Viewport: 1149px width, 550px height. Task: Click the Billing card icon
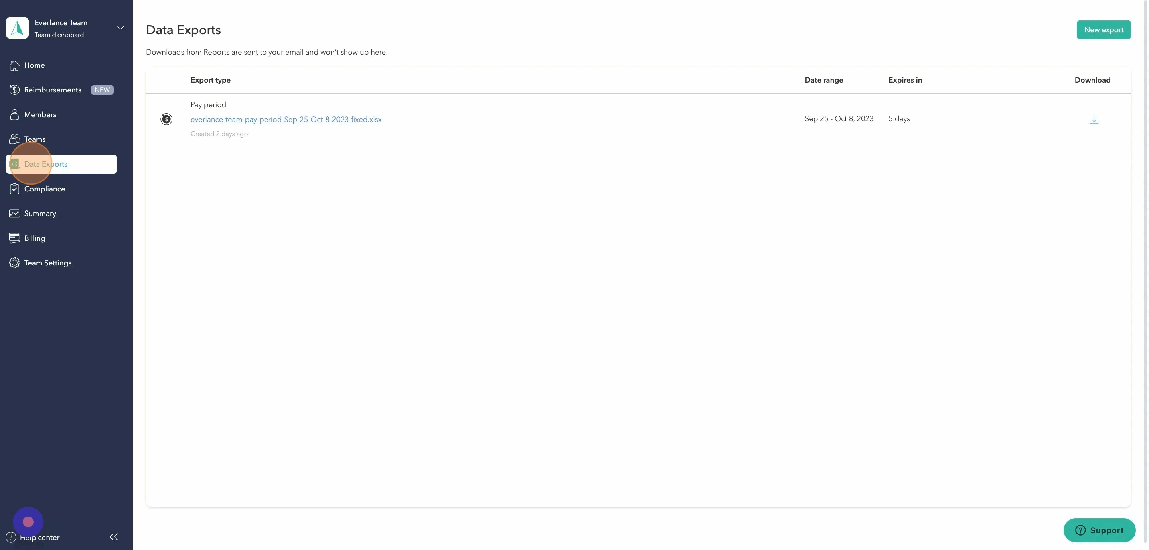click(x=14, y=238)
